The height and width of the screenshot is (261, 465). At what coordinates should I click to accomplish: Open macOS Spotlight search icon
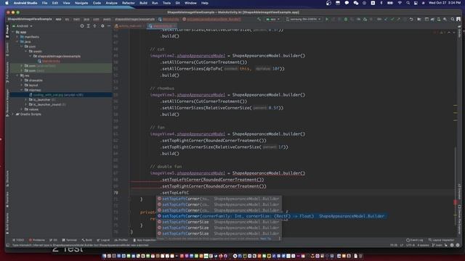click(408, 3)
